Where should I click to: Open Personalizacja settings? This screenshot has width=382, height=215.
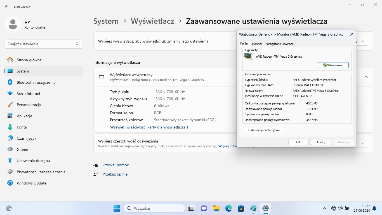pyautogui.click(x=44, y=105)
